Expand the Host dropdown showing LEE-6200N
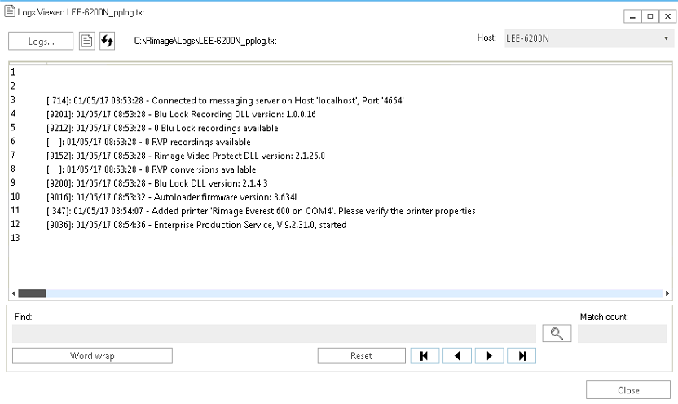678x404 pixels. pos(588,38)
